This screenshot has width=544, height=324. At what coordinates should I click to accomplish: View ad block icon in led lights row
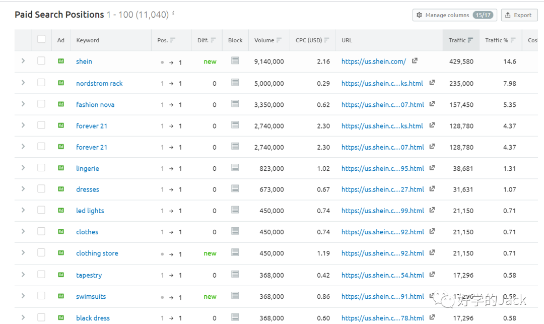point(235,210)
